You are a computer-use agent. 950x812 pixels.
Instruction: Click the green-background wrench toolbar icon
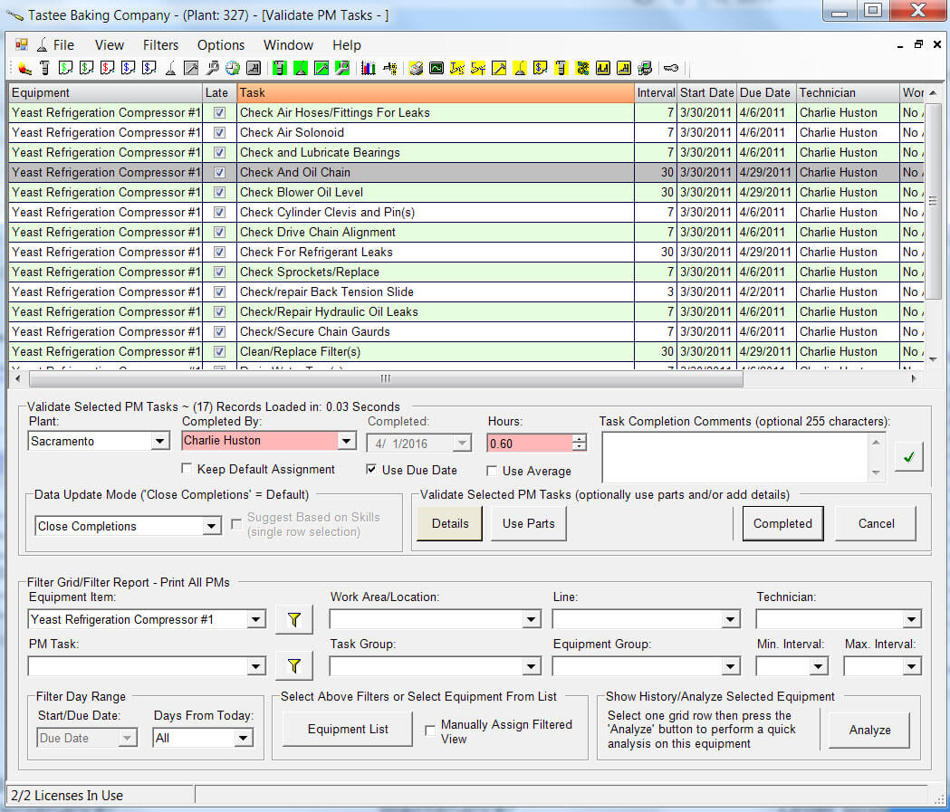(342, 69)
